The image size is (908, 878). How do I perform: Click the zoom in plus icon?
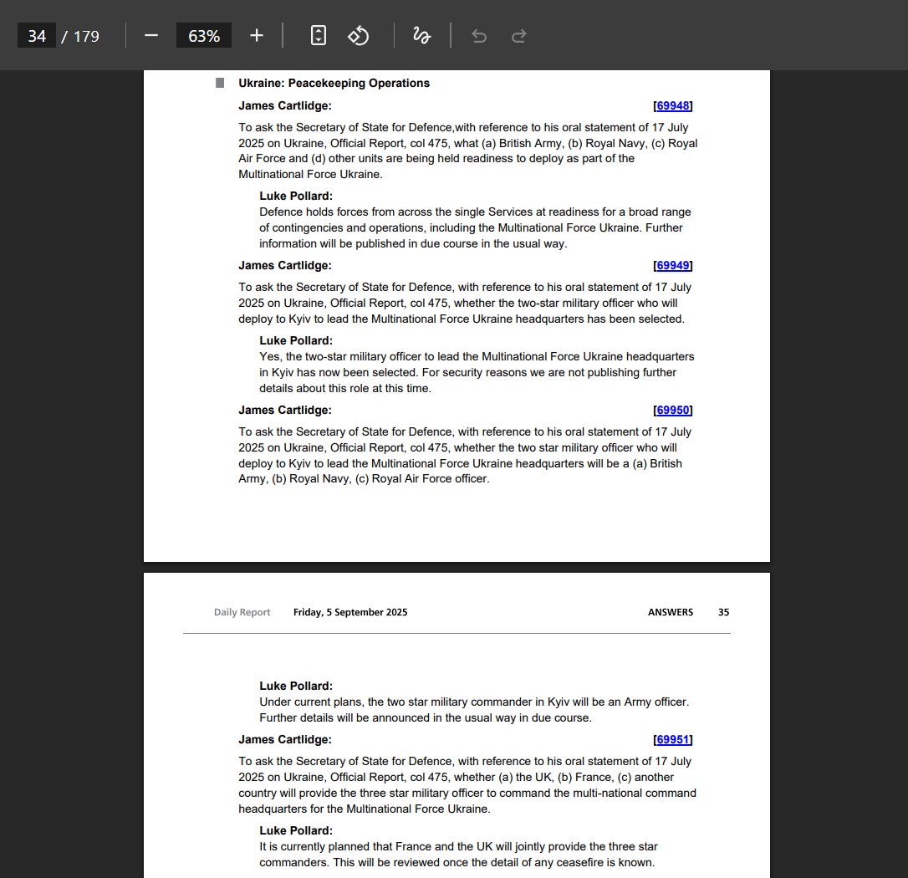pyautogui.click(x=257, y=36)
